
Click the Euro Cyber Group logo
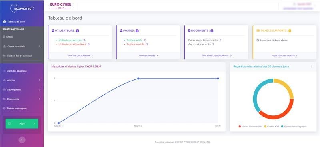61,6
